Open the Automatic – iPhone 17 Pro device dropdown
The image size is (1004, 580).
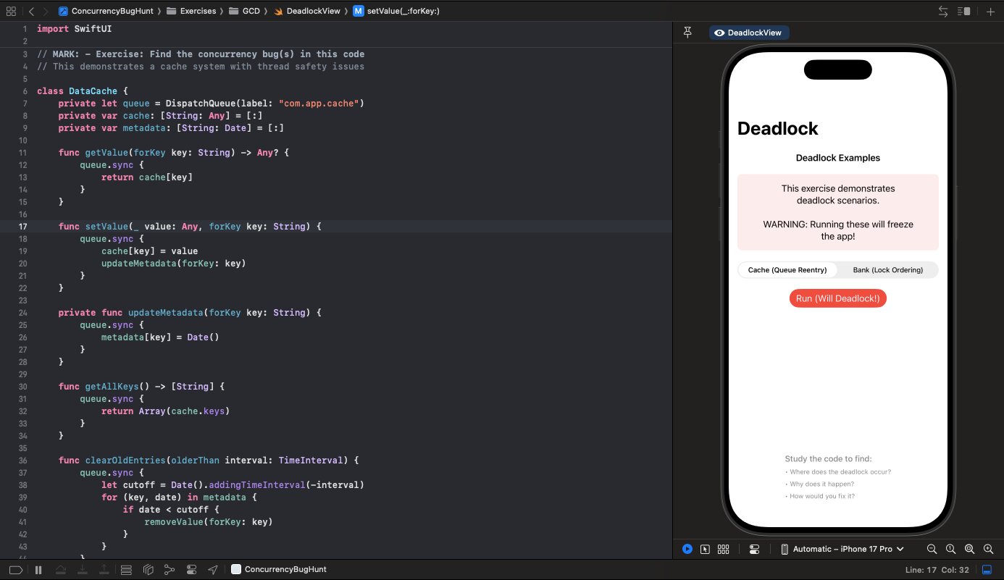[x=842, y=549]
